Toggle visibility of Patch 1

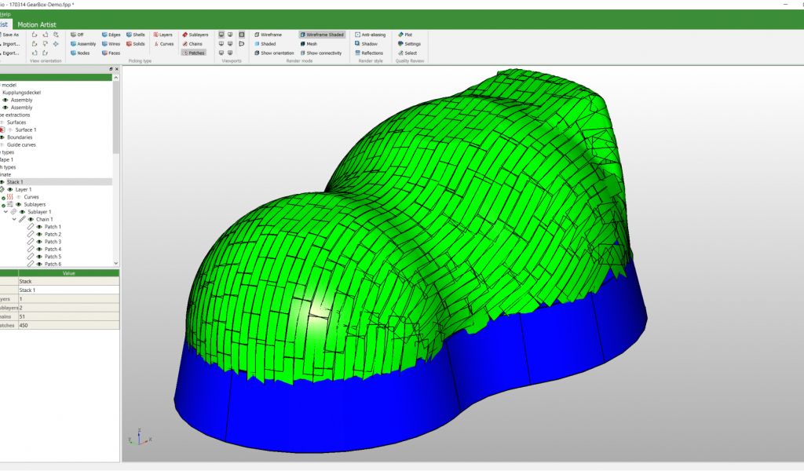click(x=38, y=227)
